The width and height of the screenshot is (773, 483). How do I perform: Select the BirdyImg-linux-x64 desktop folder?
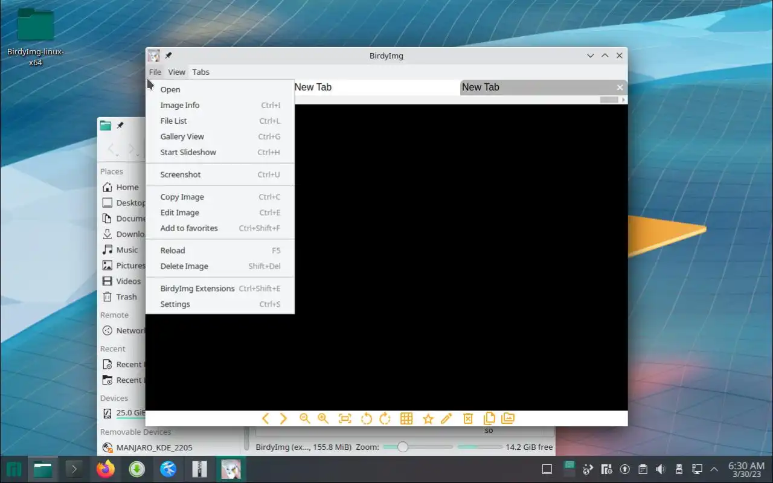(36, 37)
